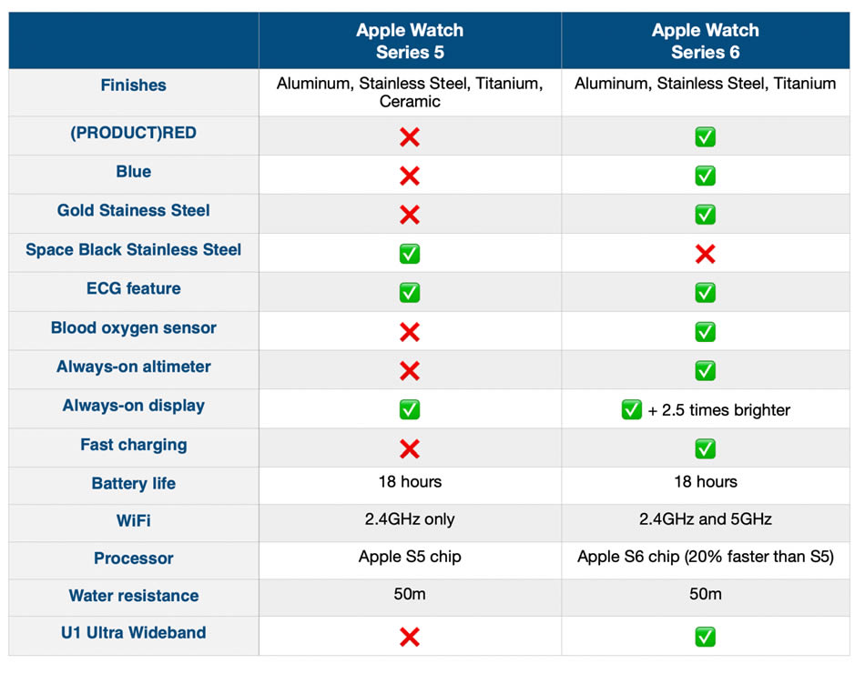Click red X for Series 5 U1 Ultra Wideband

410,637
